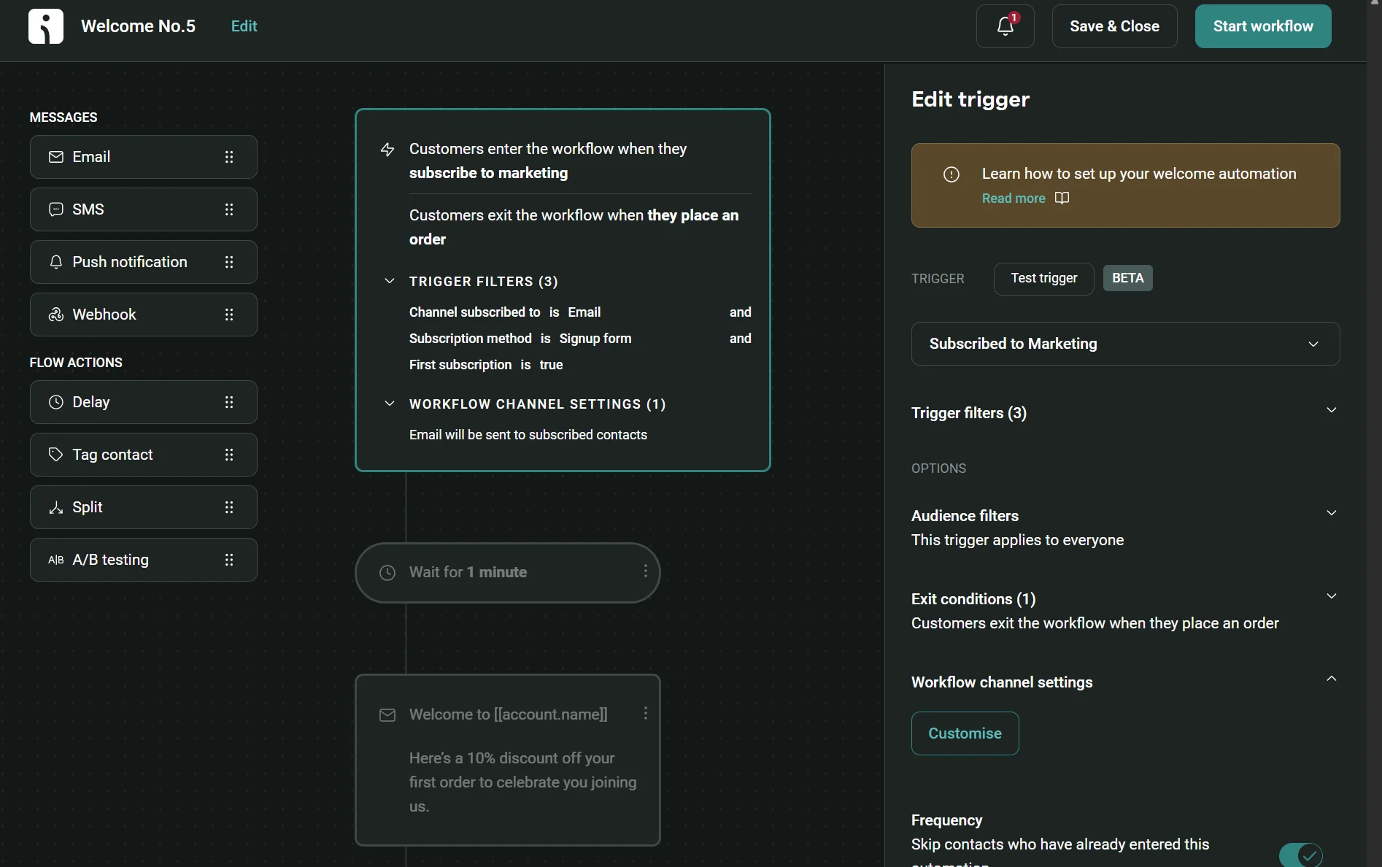Expand the Audience filters section
Screen dimensions: 1382x867
click(x=1331, y=513)
